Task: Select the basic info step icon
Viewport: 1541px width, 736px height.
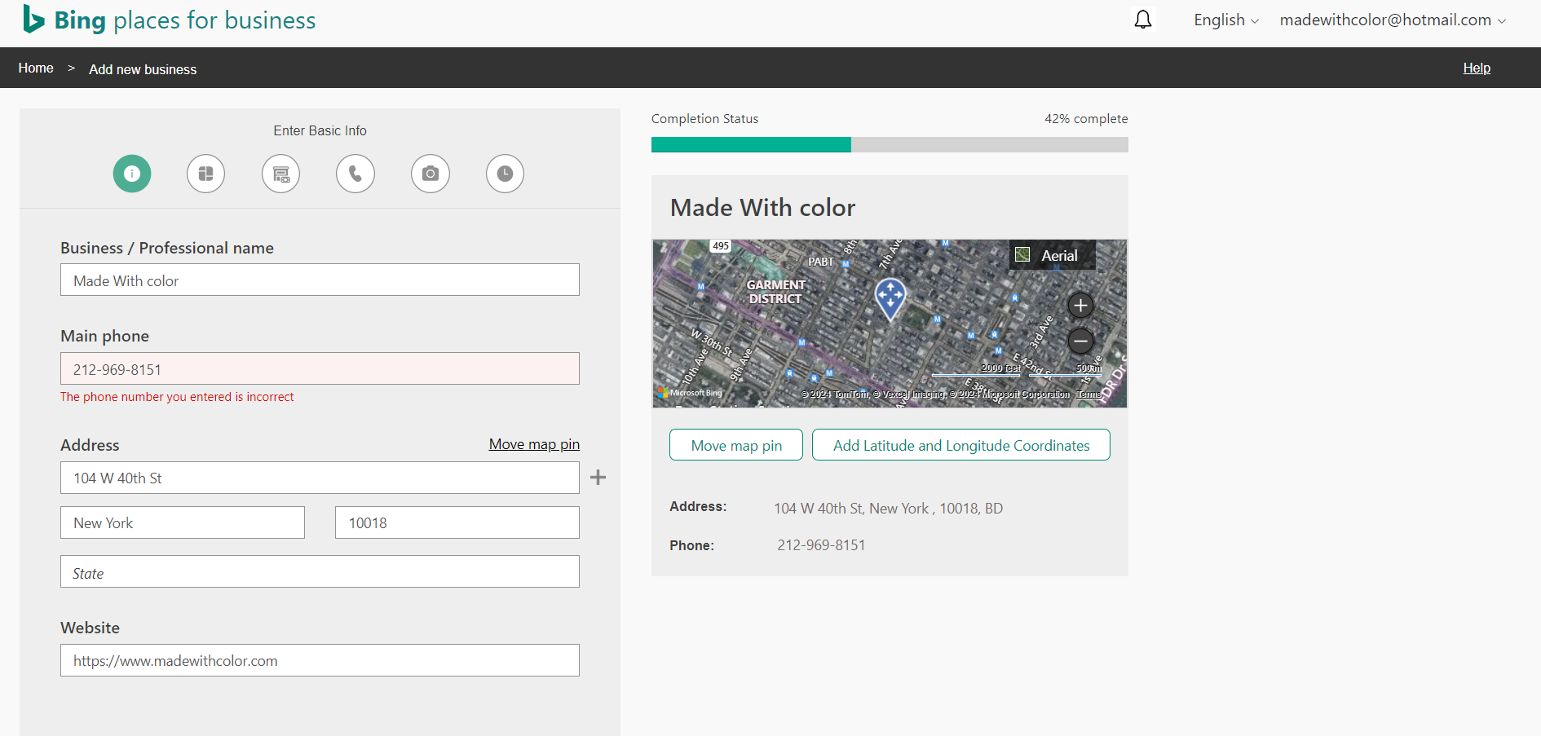Action: pos(132,174)
